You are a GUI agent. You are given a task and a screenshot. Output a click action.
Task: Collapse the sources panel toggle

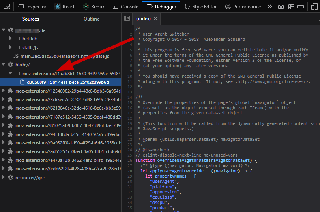click(127, 18)
